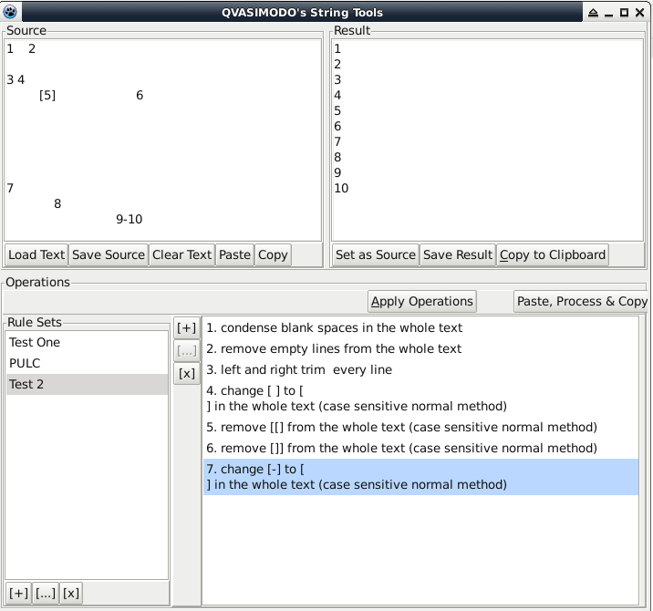
Task: Add a new operation with [+] beside operations list
Action: click(186, 327)
